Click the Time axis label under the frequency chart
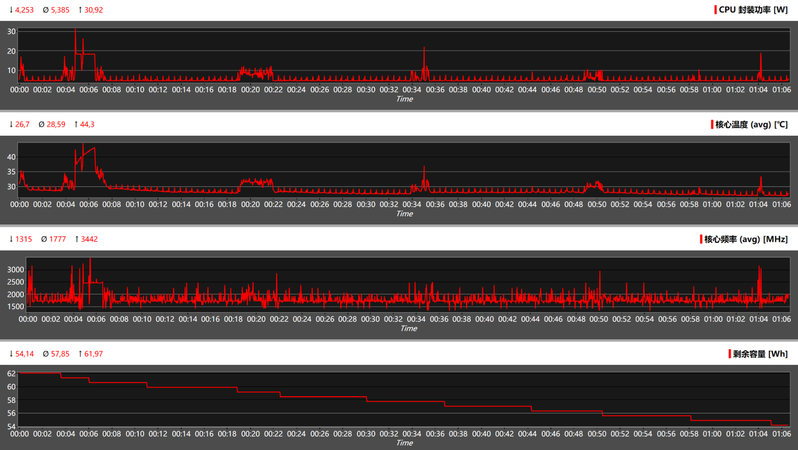798x450 pixels. [x=408, y=329]
